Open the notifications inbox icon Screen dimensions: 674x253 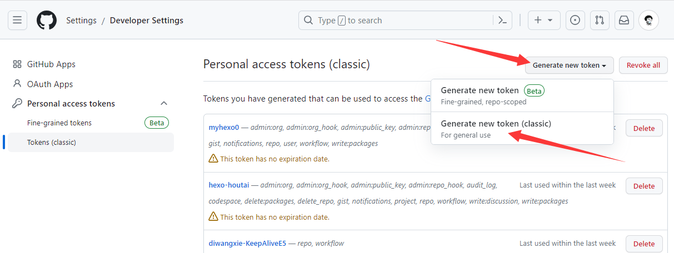(624, 21)
